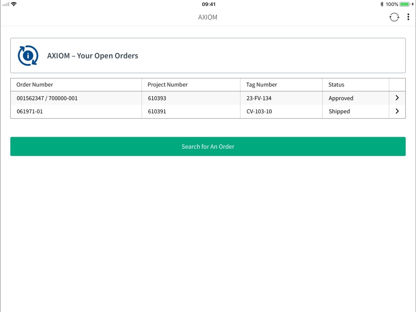Tap the Wi-Fi status icon

(14, 4)
